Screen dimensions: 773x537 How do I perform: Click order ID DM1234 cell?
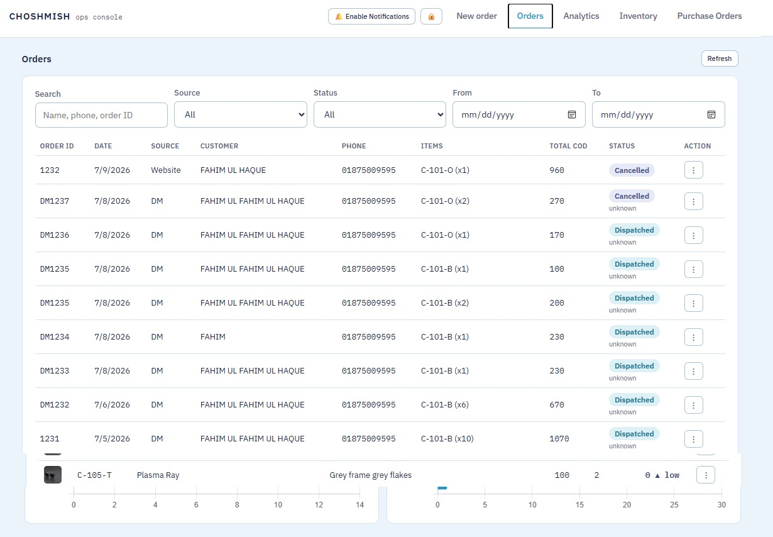[55, 337]
